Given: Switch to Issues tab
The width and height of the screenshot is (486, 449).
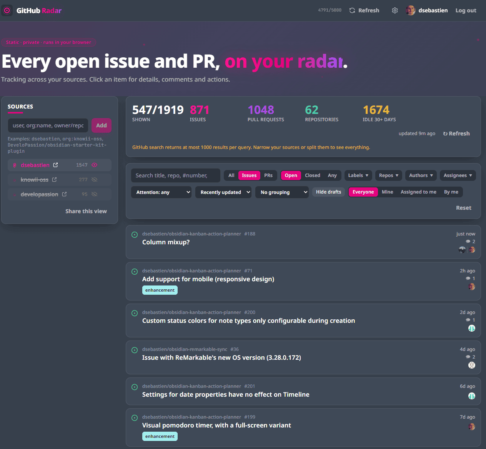Looking at the screenshot, I should tap(249, 175).
